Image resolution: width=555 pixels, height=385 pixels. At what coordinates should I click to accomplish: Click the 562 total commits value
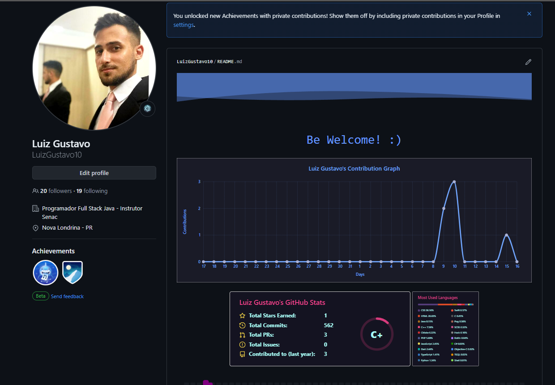click(329, 325)
